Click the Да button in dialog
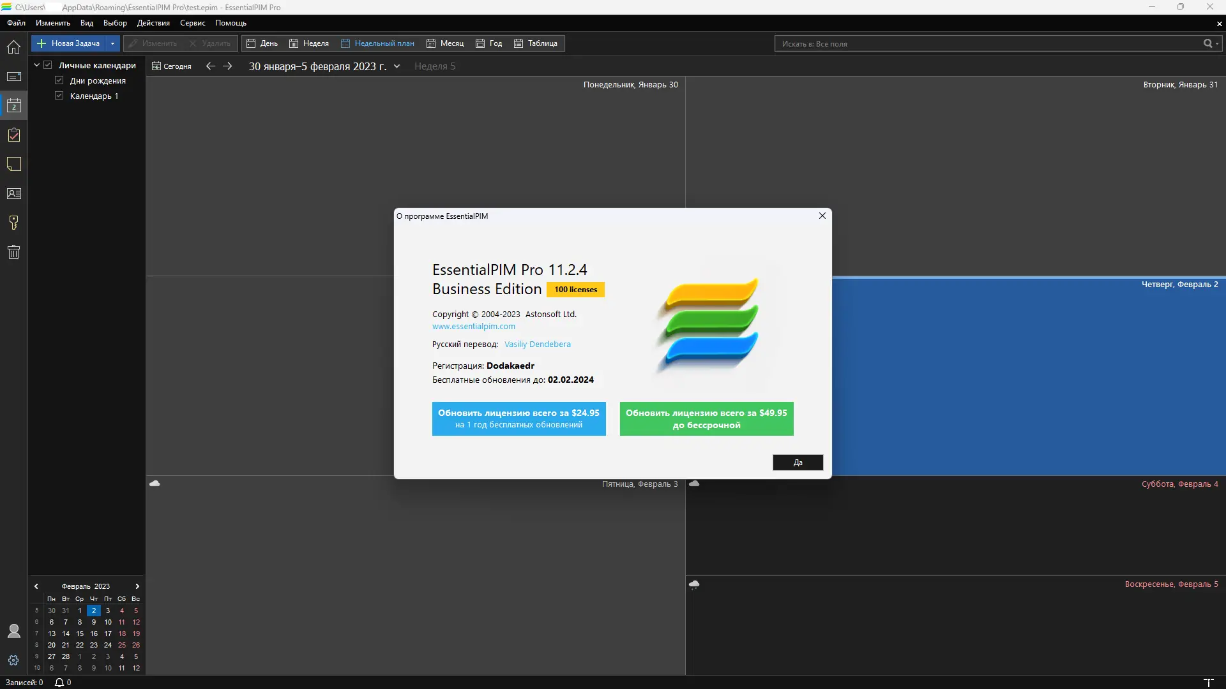 click(x=798, y=463)
